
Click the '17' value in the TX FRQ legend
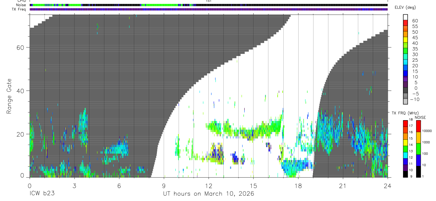click(411, 126)
